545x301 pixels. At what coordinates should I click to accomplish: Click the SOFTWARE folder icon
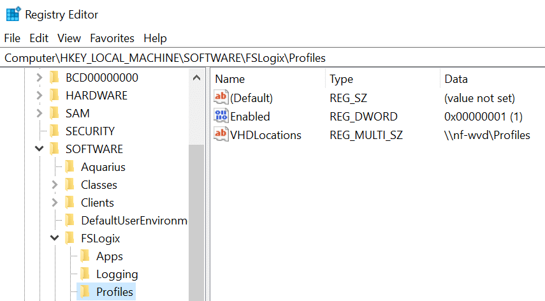point(54,149)
